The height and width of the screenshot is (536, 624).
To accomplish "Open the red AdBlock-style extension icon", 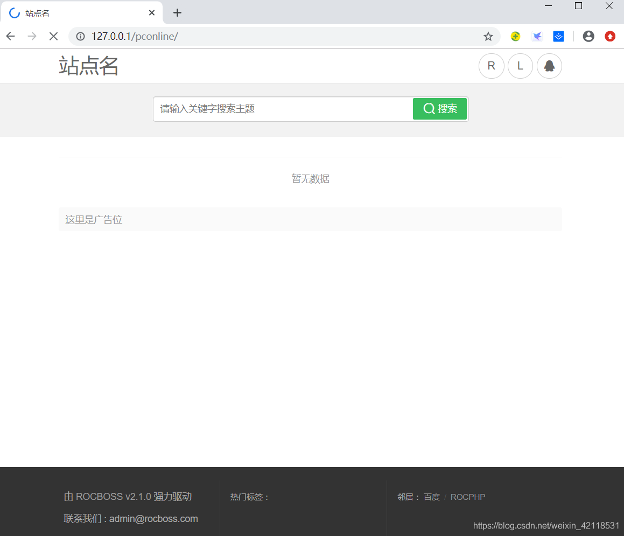I will coord(610,36).
